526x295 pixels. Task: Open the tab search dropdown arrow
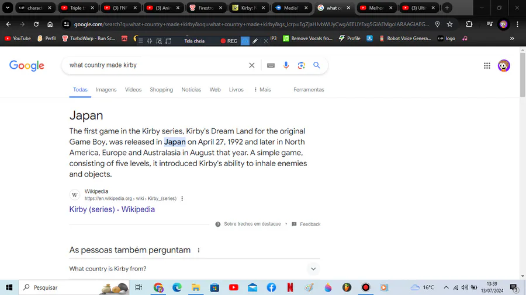pyautogui.click(x=8, y=8)
